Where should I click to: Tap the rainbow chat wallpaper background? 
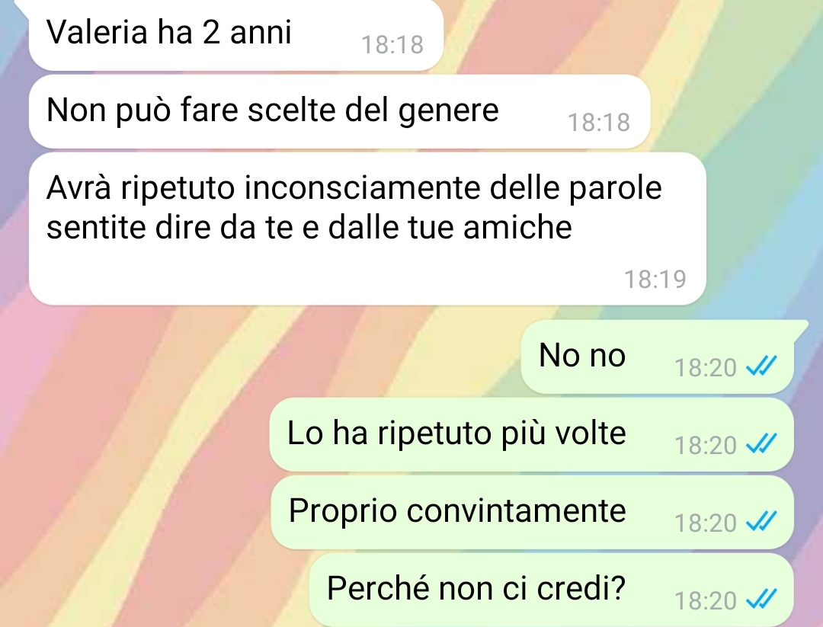158,446
